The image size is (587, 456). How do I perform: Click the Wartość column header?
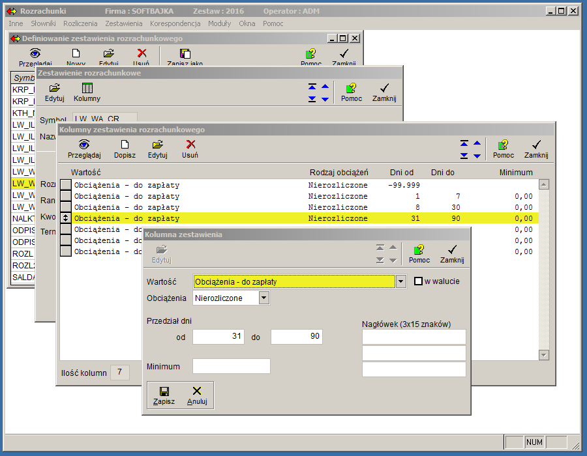tap(85, 173)
